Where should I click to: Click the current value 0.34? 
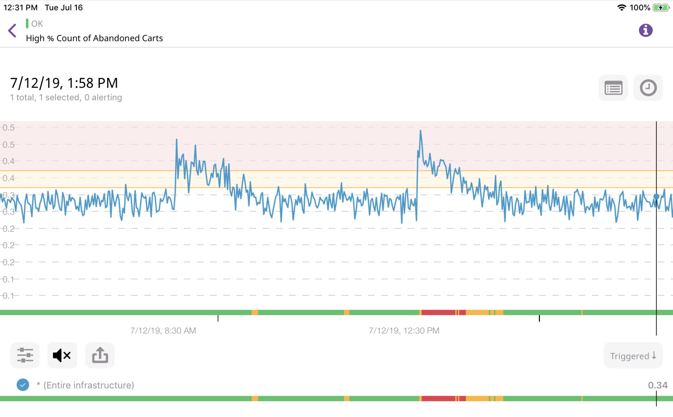pyautogui.click(x=658, y=385)
